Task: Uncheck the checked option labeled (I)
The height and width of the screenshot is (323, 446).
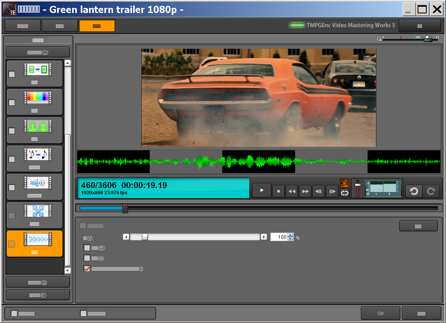Action: (x=87, y=269)
